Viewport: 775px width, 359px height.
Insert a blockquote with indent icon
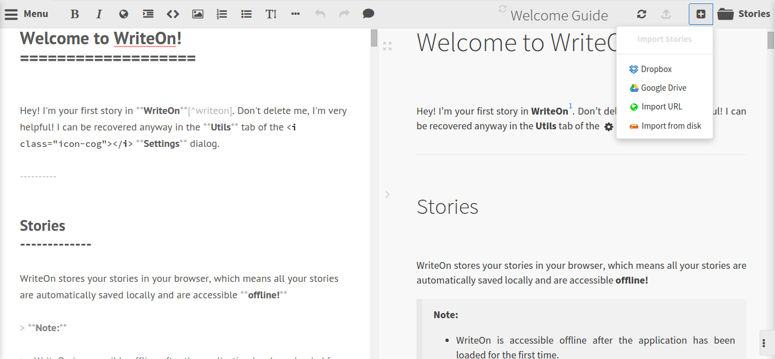coord(148,14)
